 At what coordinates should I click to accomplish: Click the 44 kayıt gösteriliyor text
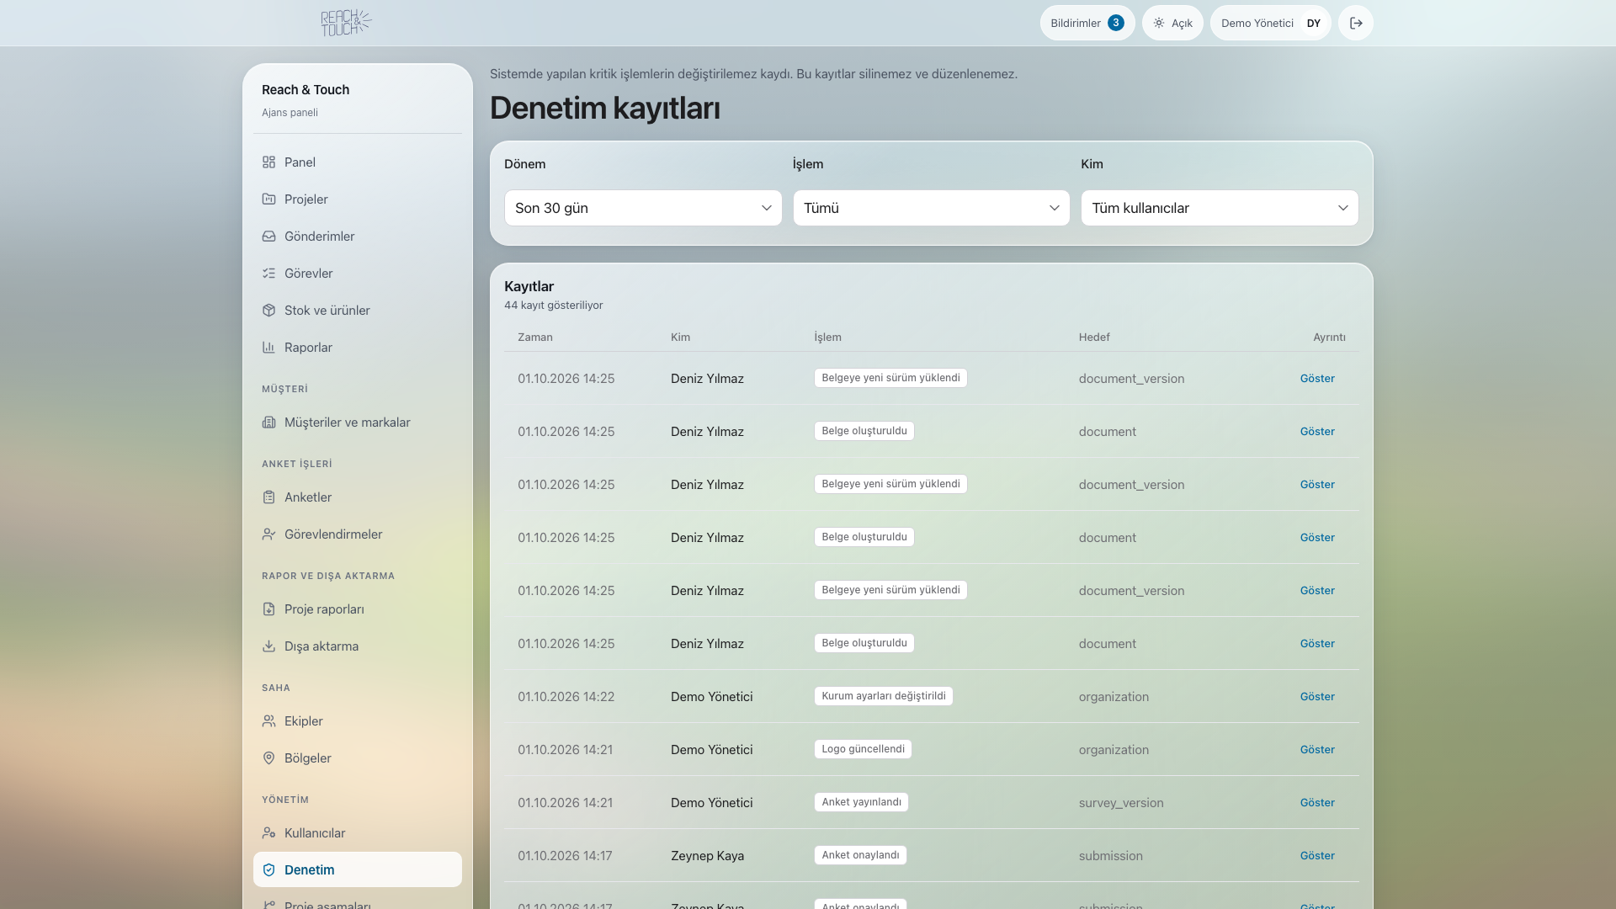tap(554, 306)
